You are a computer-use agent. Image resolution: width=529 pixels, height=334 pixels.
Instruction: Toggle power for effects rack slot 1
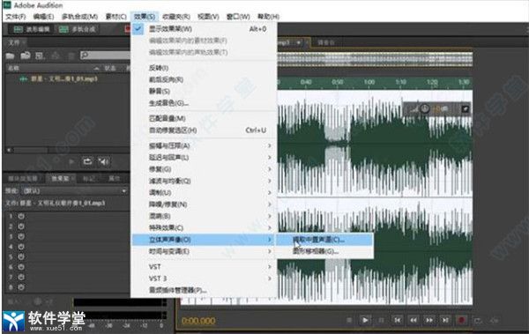click(x=21, y=216)
